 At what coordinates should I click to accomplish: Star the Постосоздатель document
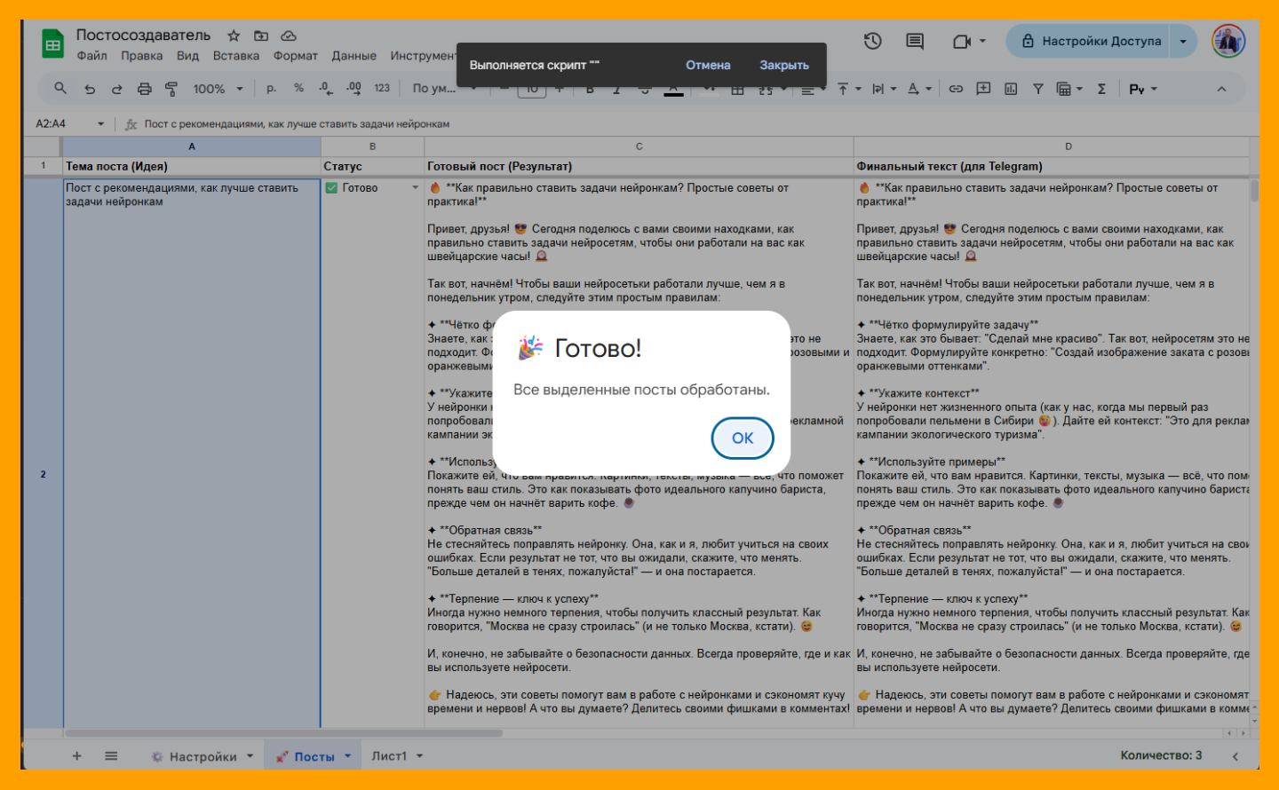coord(234,36)
